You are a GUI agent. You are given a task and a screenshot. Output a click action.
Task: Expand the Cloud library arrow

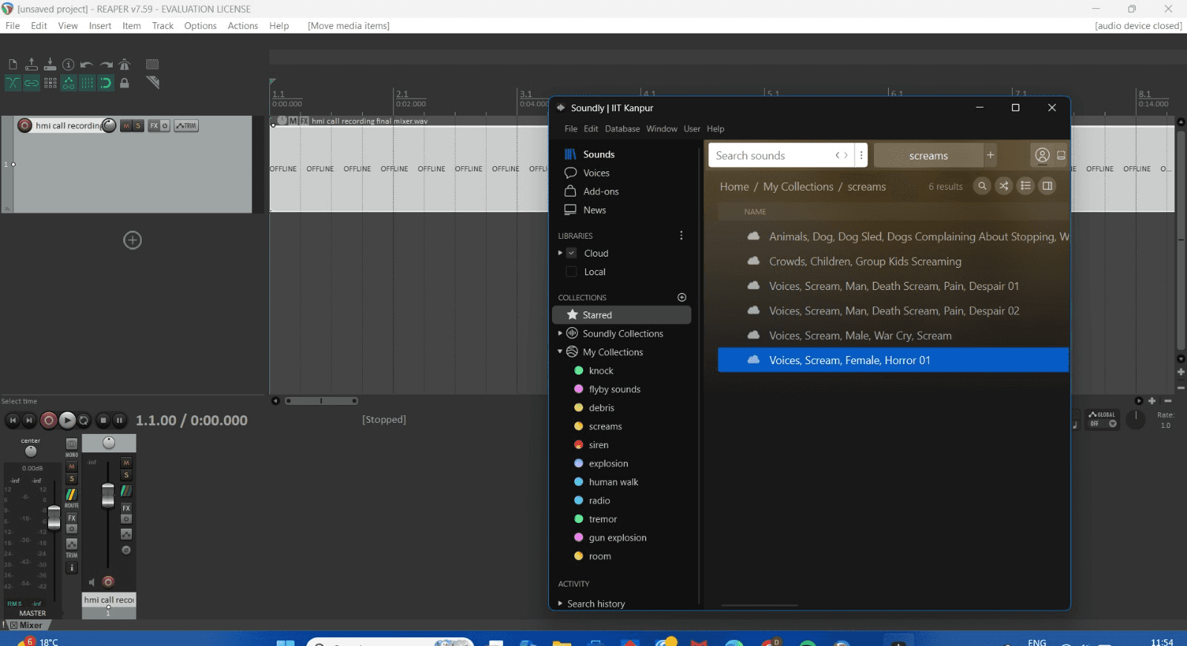point(560,253)
